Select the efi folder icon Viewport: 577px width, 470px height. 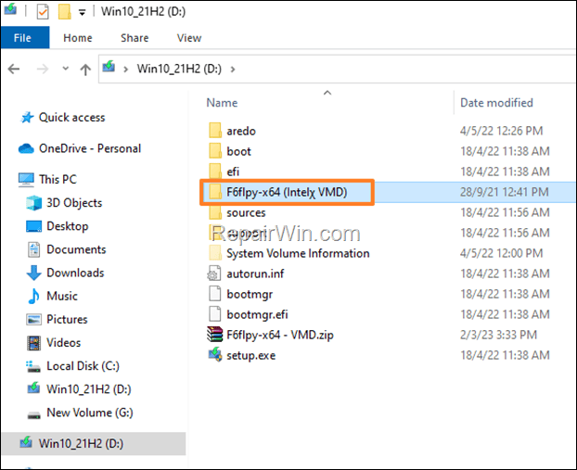[x=215, y=171]
